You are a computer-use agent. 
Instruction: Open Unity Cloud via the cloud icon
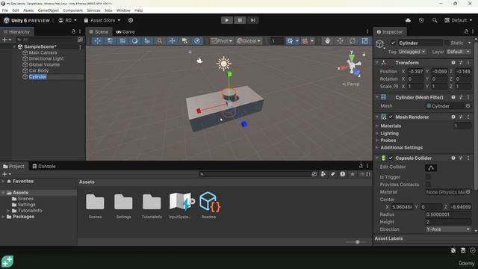click(x=408, y=20)
